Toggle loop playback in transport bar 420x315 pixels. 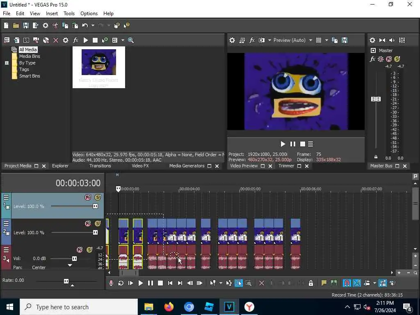pos(121,283)
